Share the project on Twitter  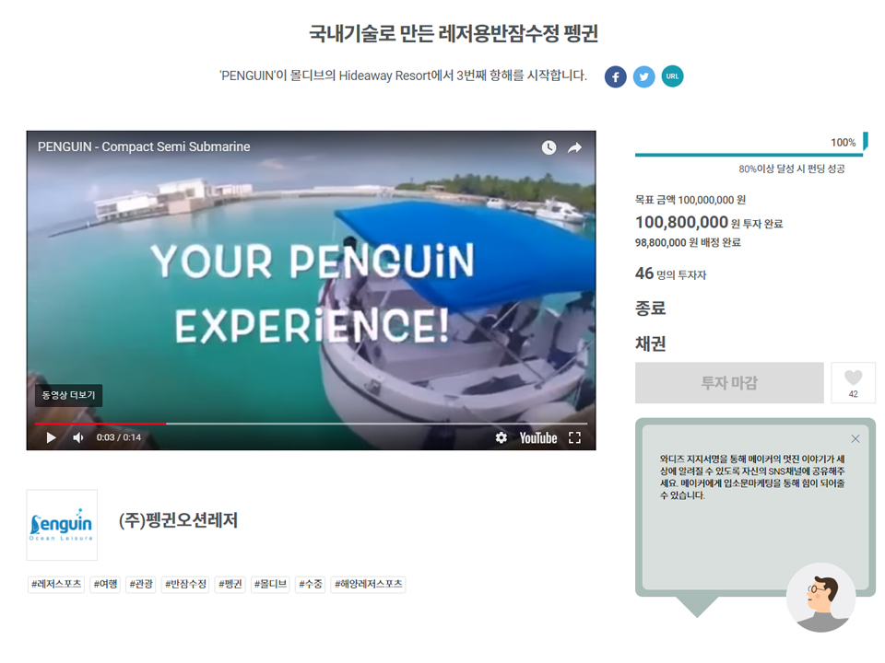click(x=643, y=76)
